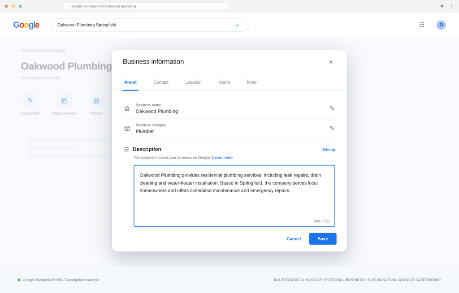Image resolution: width=459 pixels, height=293 pixels.
Task: Click the Plumber category value
Action: pyautogui.click(x=145, y=131)
